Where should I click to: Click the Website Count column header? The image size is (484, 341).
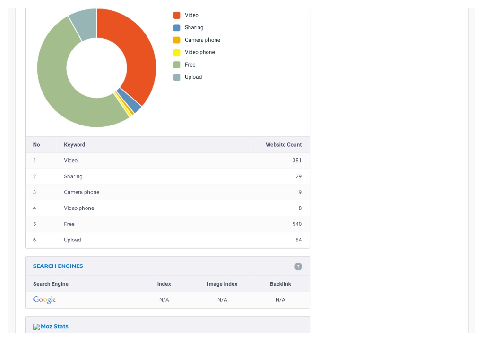click(284, 145)
